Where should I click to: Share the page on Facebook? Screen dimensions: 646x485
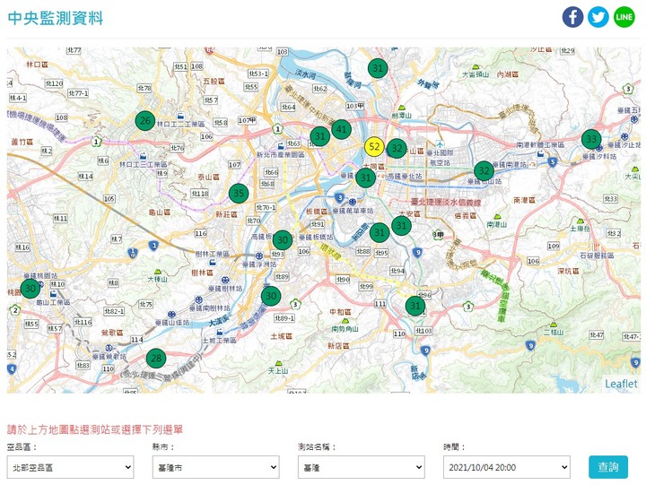tap(572, 17)
